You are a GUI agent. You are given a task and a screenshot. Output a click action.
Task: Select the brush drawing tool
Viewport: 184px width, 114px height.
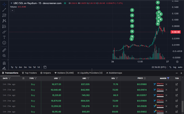[x=4, y=32]
